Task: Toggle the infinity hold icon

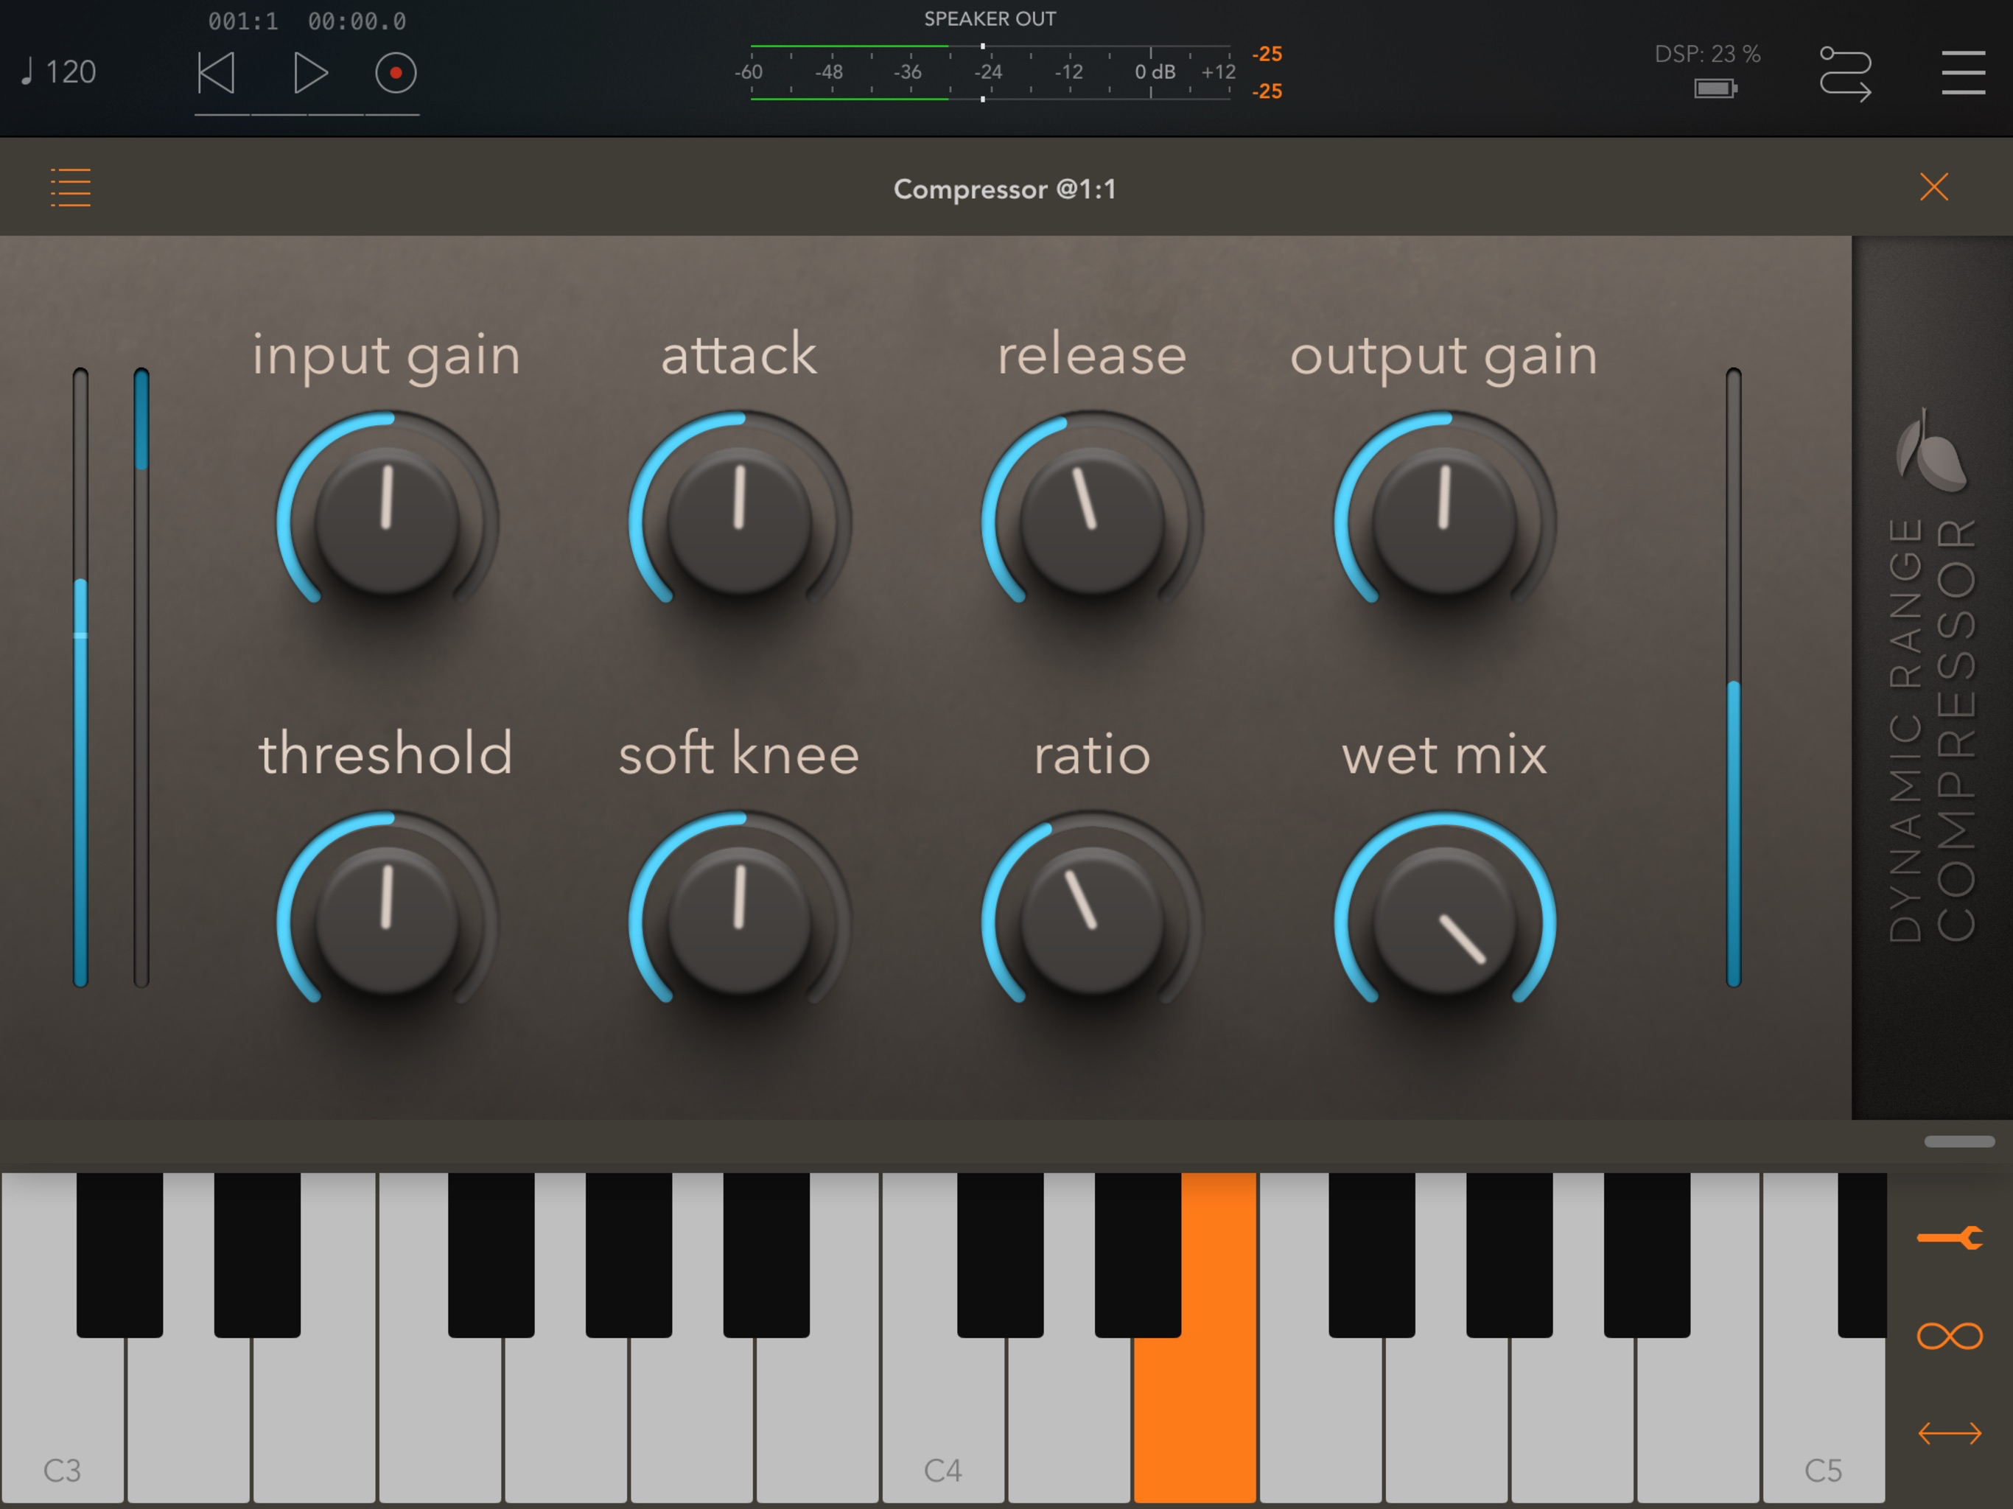Action: click(1950, 1336)
